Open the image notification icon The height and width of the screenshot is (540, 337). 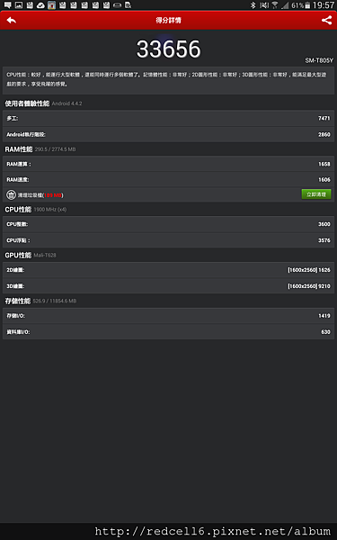19,4
